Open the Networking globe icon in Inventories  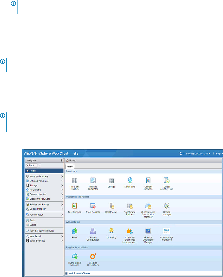(x=130, y=180)
